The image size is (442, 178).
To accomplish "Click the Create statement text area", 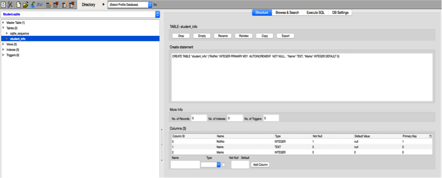I will (302, 77).
